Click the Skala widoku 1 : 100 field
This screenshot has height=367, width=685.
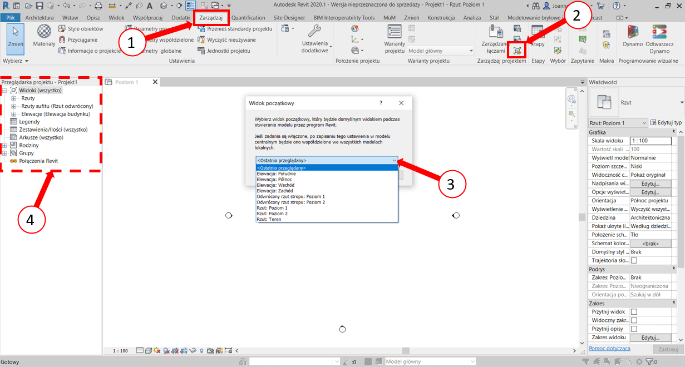click(650, 141)
